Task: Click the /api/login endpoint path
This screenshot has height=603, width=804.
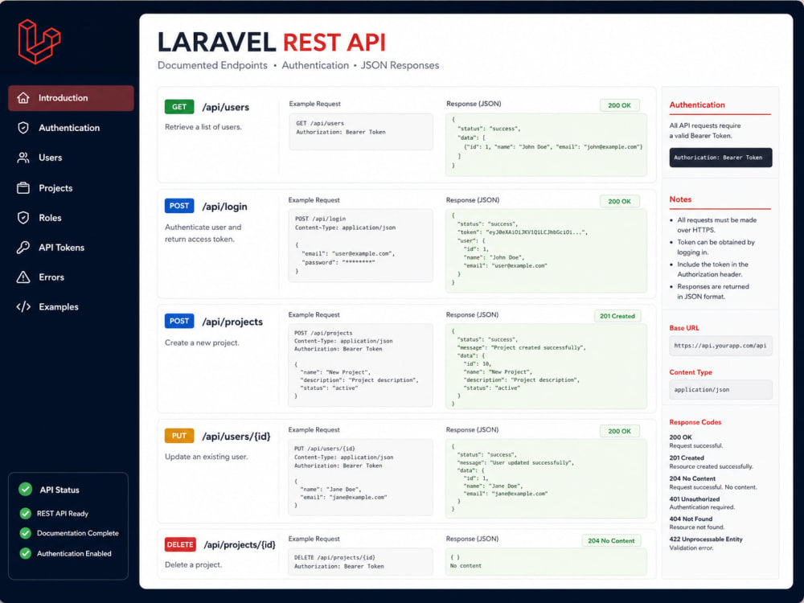Action: (224, 207)
